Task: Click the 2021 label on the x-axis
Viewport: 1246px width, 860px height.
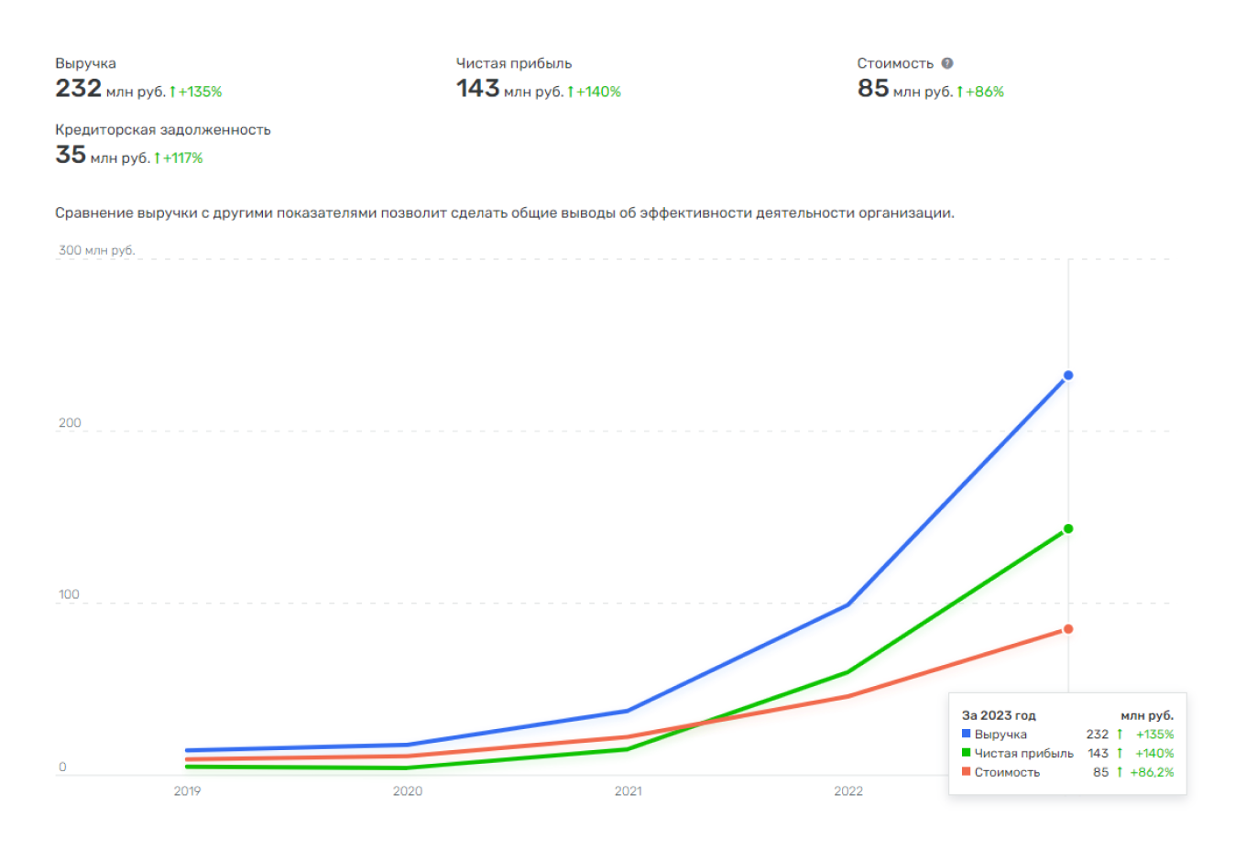Action: click(x=628, y=791)
